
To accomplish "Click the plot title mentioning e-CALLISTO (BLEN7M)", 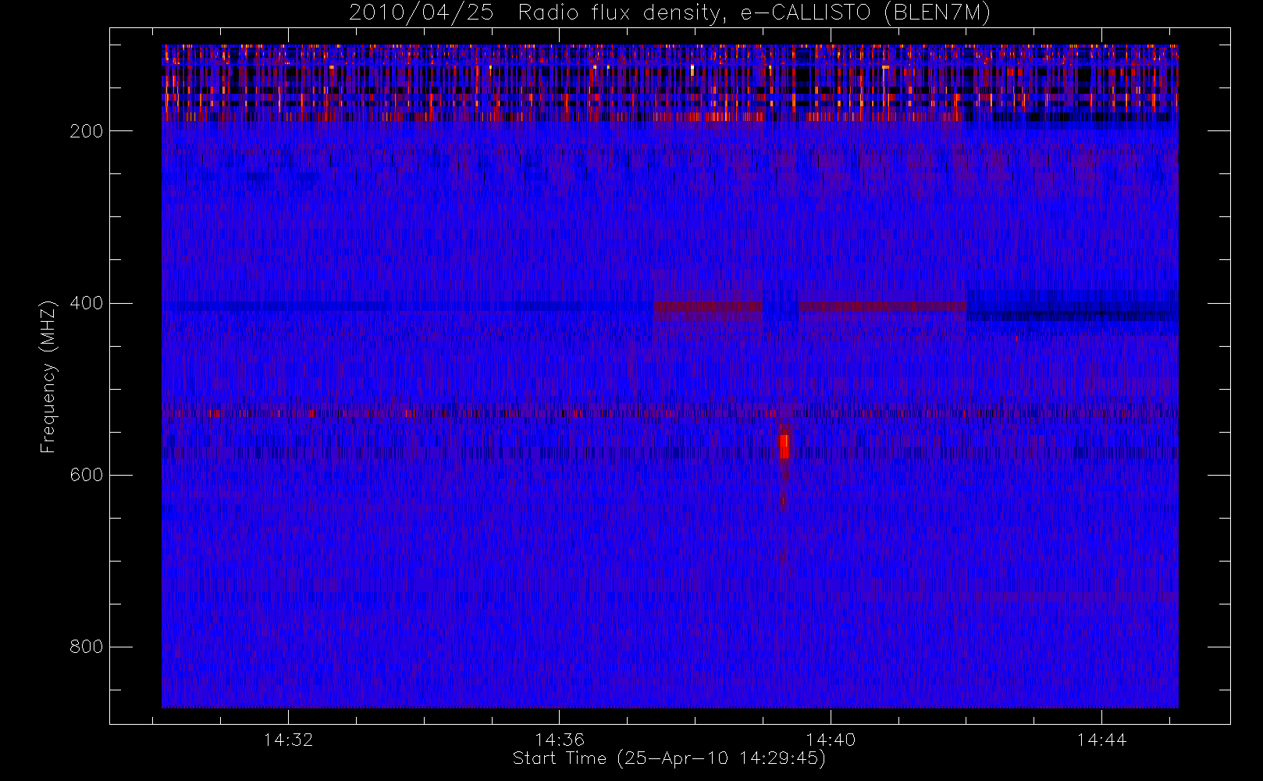I will (x=670, y=13).
